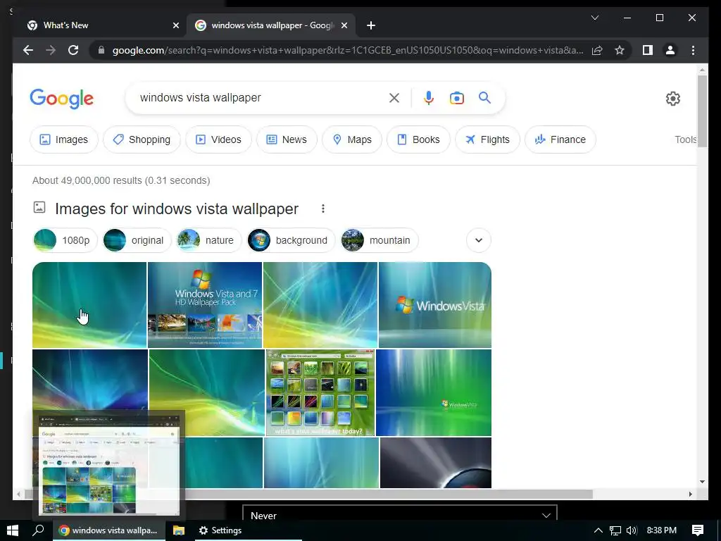The height and width of the screenshot is (541, 721).
Task: Show hidden system tray icons
Action: (598, 530)
